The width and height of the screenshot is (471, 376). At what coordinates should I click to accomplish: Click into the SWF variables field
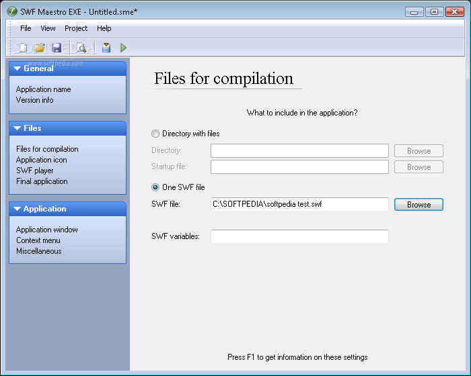(299, 236)
